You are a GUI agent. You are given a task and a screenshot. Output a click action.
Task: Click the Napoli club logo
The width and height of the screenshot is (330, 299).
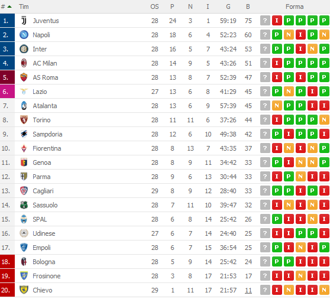24,35
